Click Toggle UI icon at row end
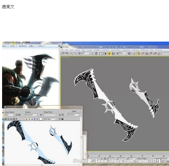The width and height of the screenshot is (169, 166). (62, 119)
